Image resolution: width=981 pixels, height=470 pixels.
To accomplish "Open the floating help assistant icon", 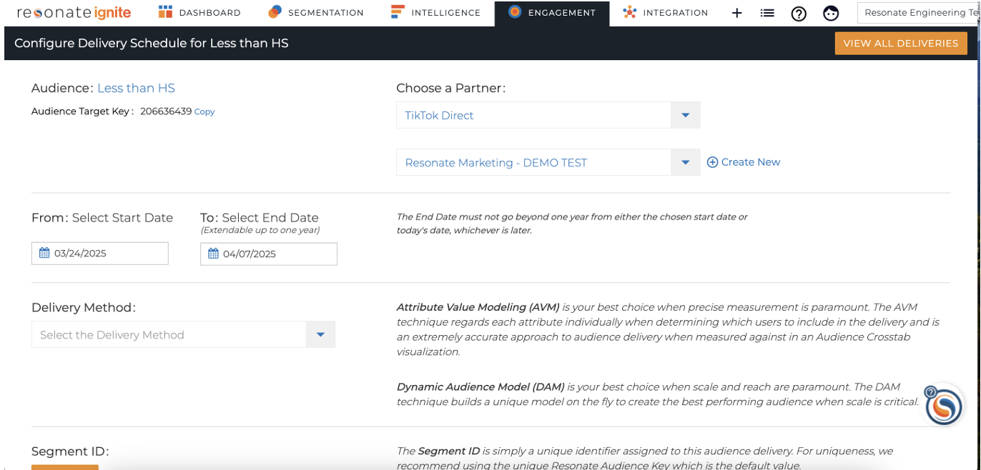I will point(942,406).
